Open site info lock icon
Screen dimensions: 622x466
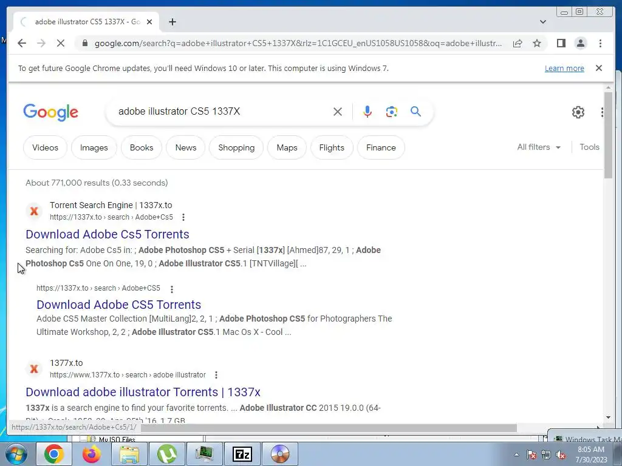pos(84,43)
